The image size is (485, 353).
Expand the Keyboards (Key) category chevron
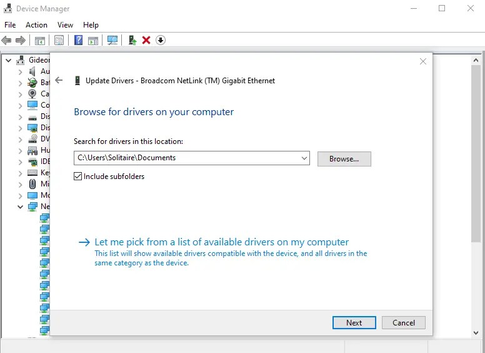tap(20, 173)
